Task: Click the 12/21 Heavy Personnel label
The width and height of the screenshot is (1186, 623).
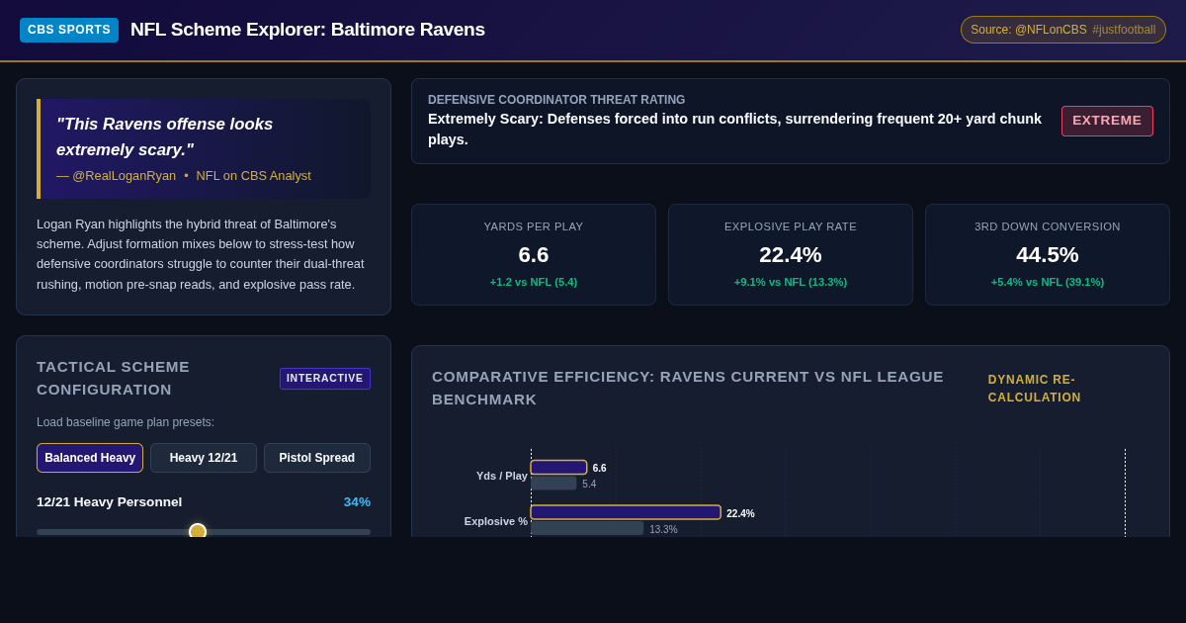Action: point(110,501)
